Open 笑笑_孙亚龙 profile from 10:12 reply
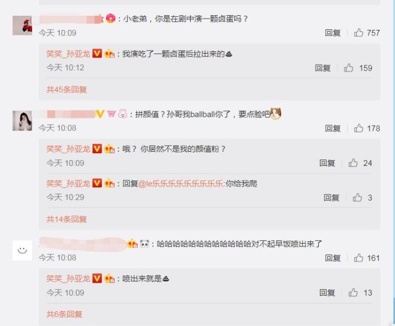395x326 pixels. 68,54
